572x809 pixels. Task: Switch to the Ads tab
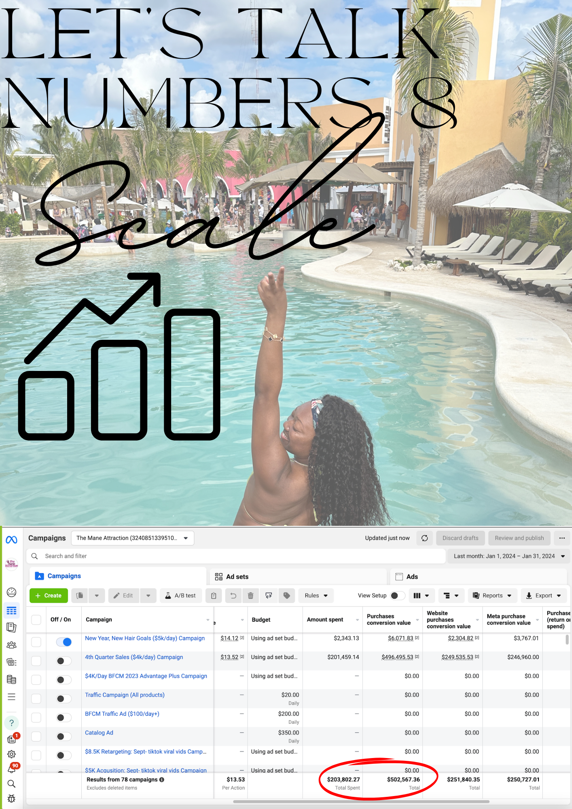(412, 577)
